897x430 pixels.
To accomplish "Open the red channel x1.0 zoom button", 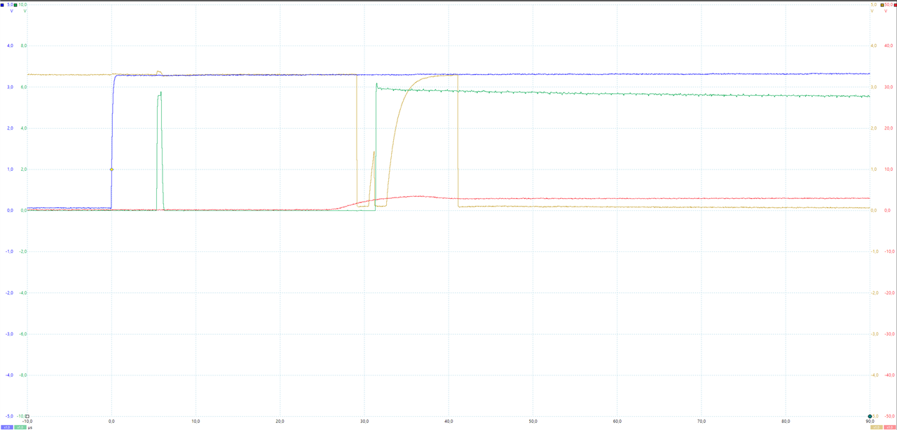I will 890,427.
